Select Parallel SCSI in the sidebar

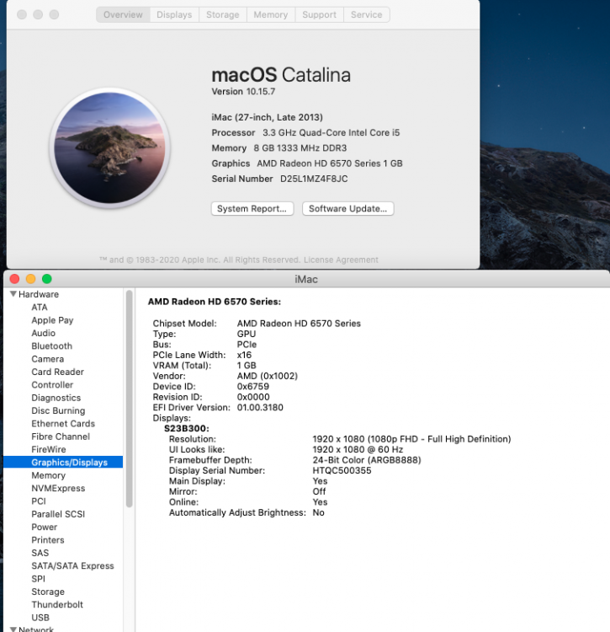(58, 514)
